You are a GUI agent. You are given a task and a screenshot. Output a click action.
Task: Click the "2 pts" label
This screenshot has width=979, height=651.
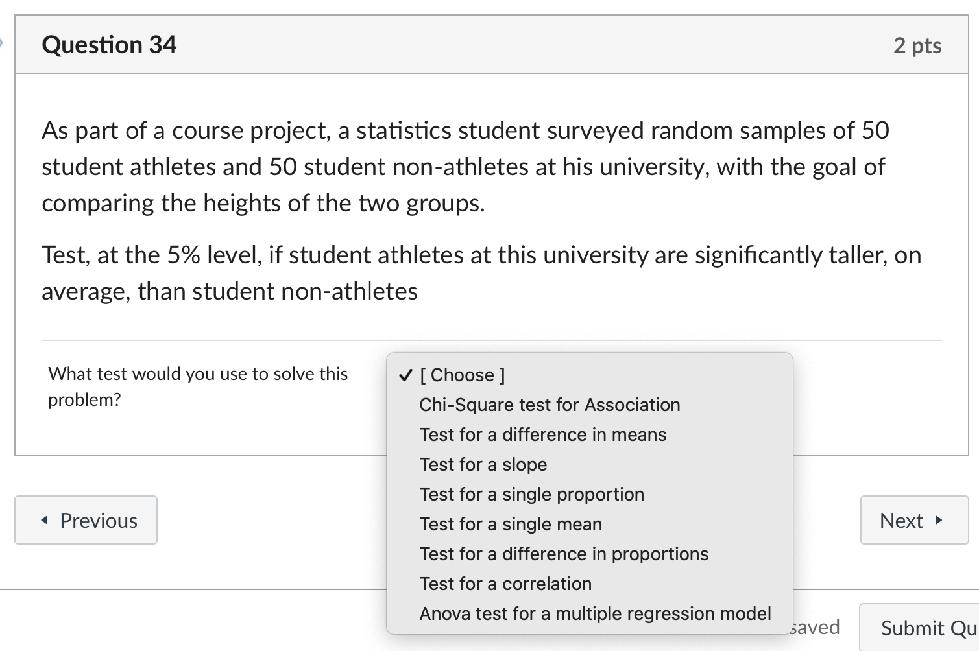coord(918,45)
